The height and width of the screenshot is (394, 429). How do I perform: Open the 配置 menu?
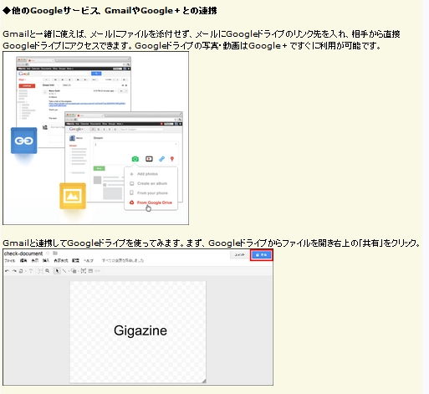75,261
